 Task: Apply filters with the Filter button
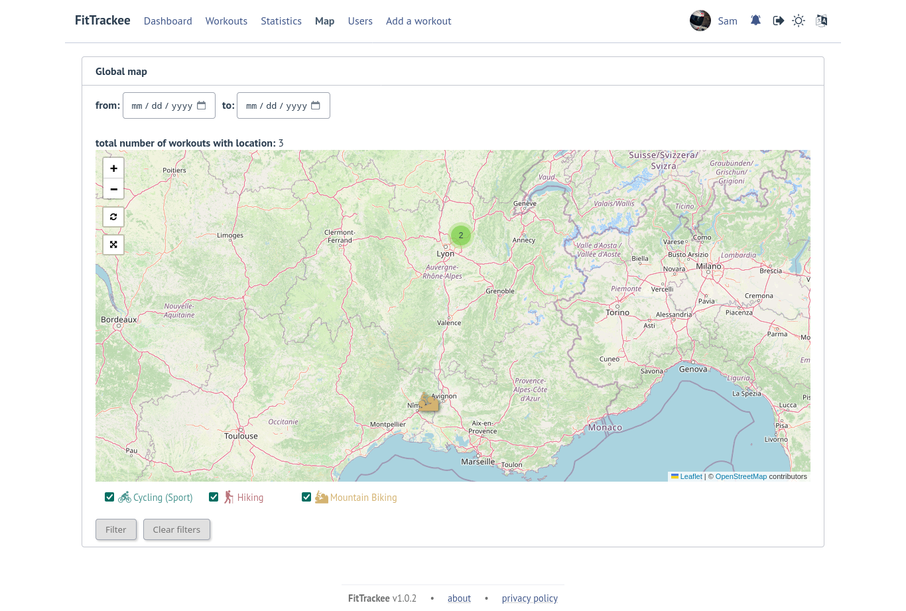(x=116, y=529)
